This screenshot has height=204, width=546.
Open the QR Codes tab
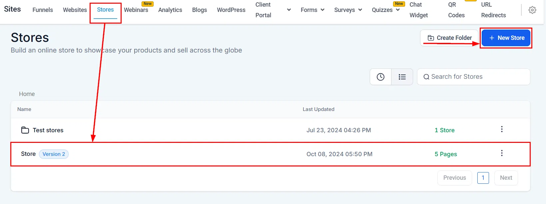[456, 10]
